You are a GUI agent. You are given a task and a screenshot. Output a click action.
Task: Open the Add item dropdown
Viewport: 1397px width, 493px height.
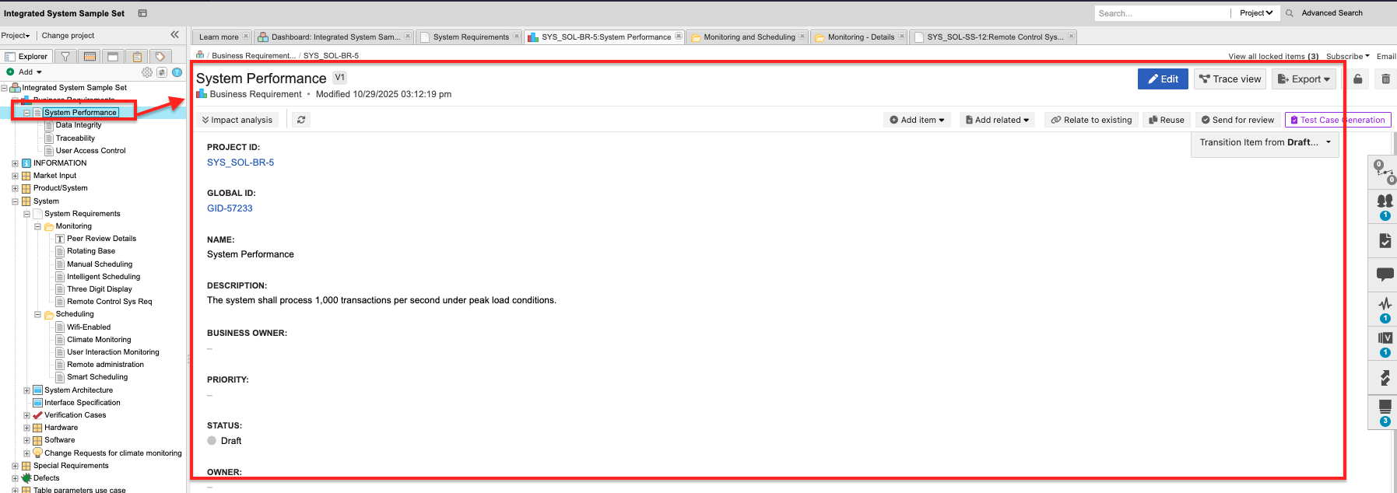tap(917, 120)
